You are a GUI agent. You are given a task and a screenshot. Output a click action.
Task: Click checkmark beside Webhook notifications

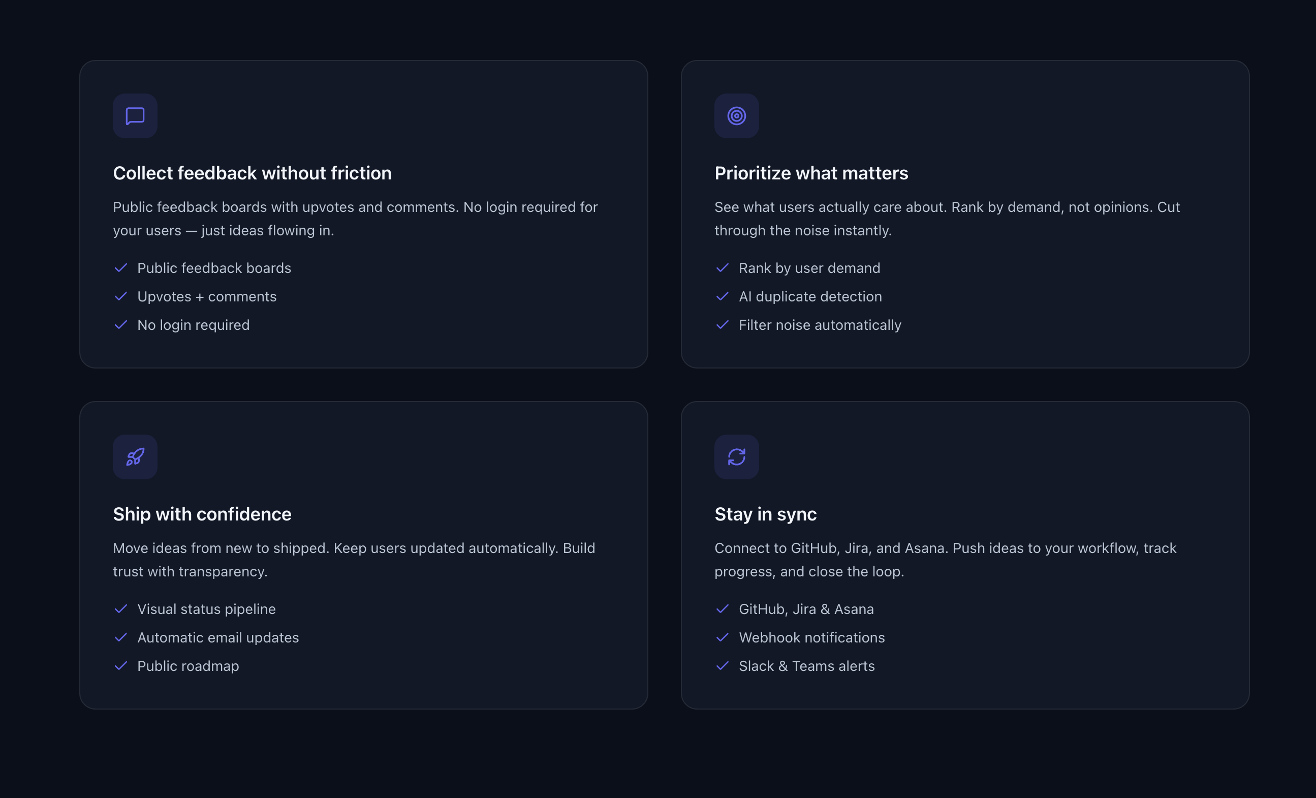pyautogui.click(x=722, y=637)
